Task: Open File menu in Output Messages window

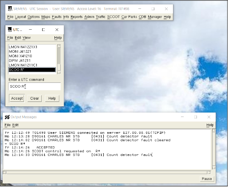Action: click(8, 125)
